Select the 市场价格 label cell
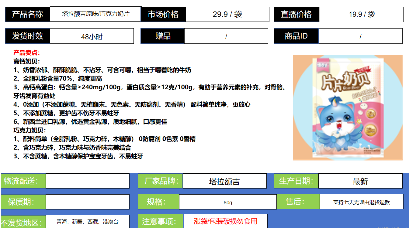Viewport: 409px width, 228px height. click(x=163, y=14)
